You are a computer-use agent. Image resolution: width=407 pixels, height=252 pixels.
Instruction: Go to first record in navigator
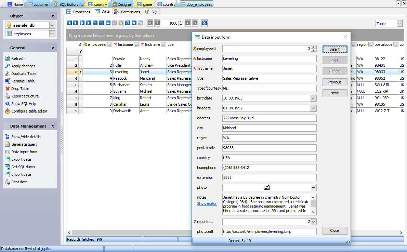(x=69, y=23)
